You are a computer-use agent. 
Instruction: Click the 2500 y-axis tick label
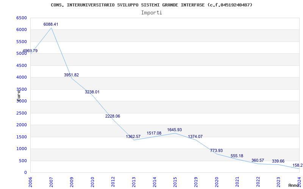click(x=22, y=113)
